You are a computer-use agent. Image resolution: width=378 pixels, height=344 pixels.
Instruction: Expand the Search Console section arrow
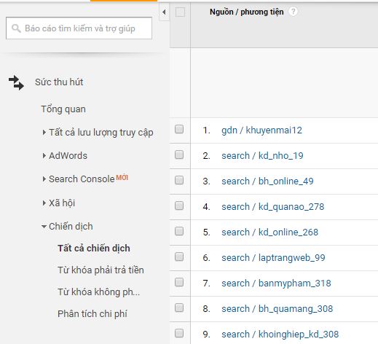[44, 179]
